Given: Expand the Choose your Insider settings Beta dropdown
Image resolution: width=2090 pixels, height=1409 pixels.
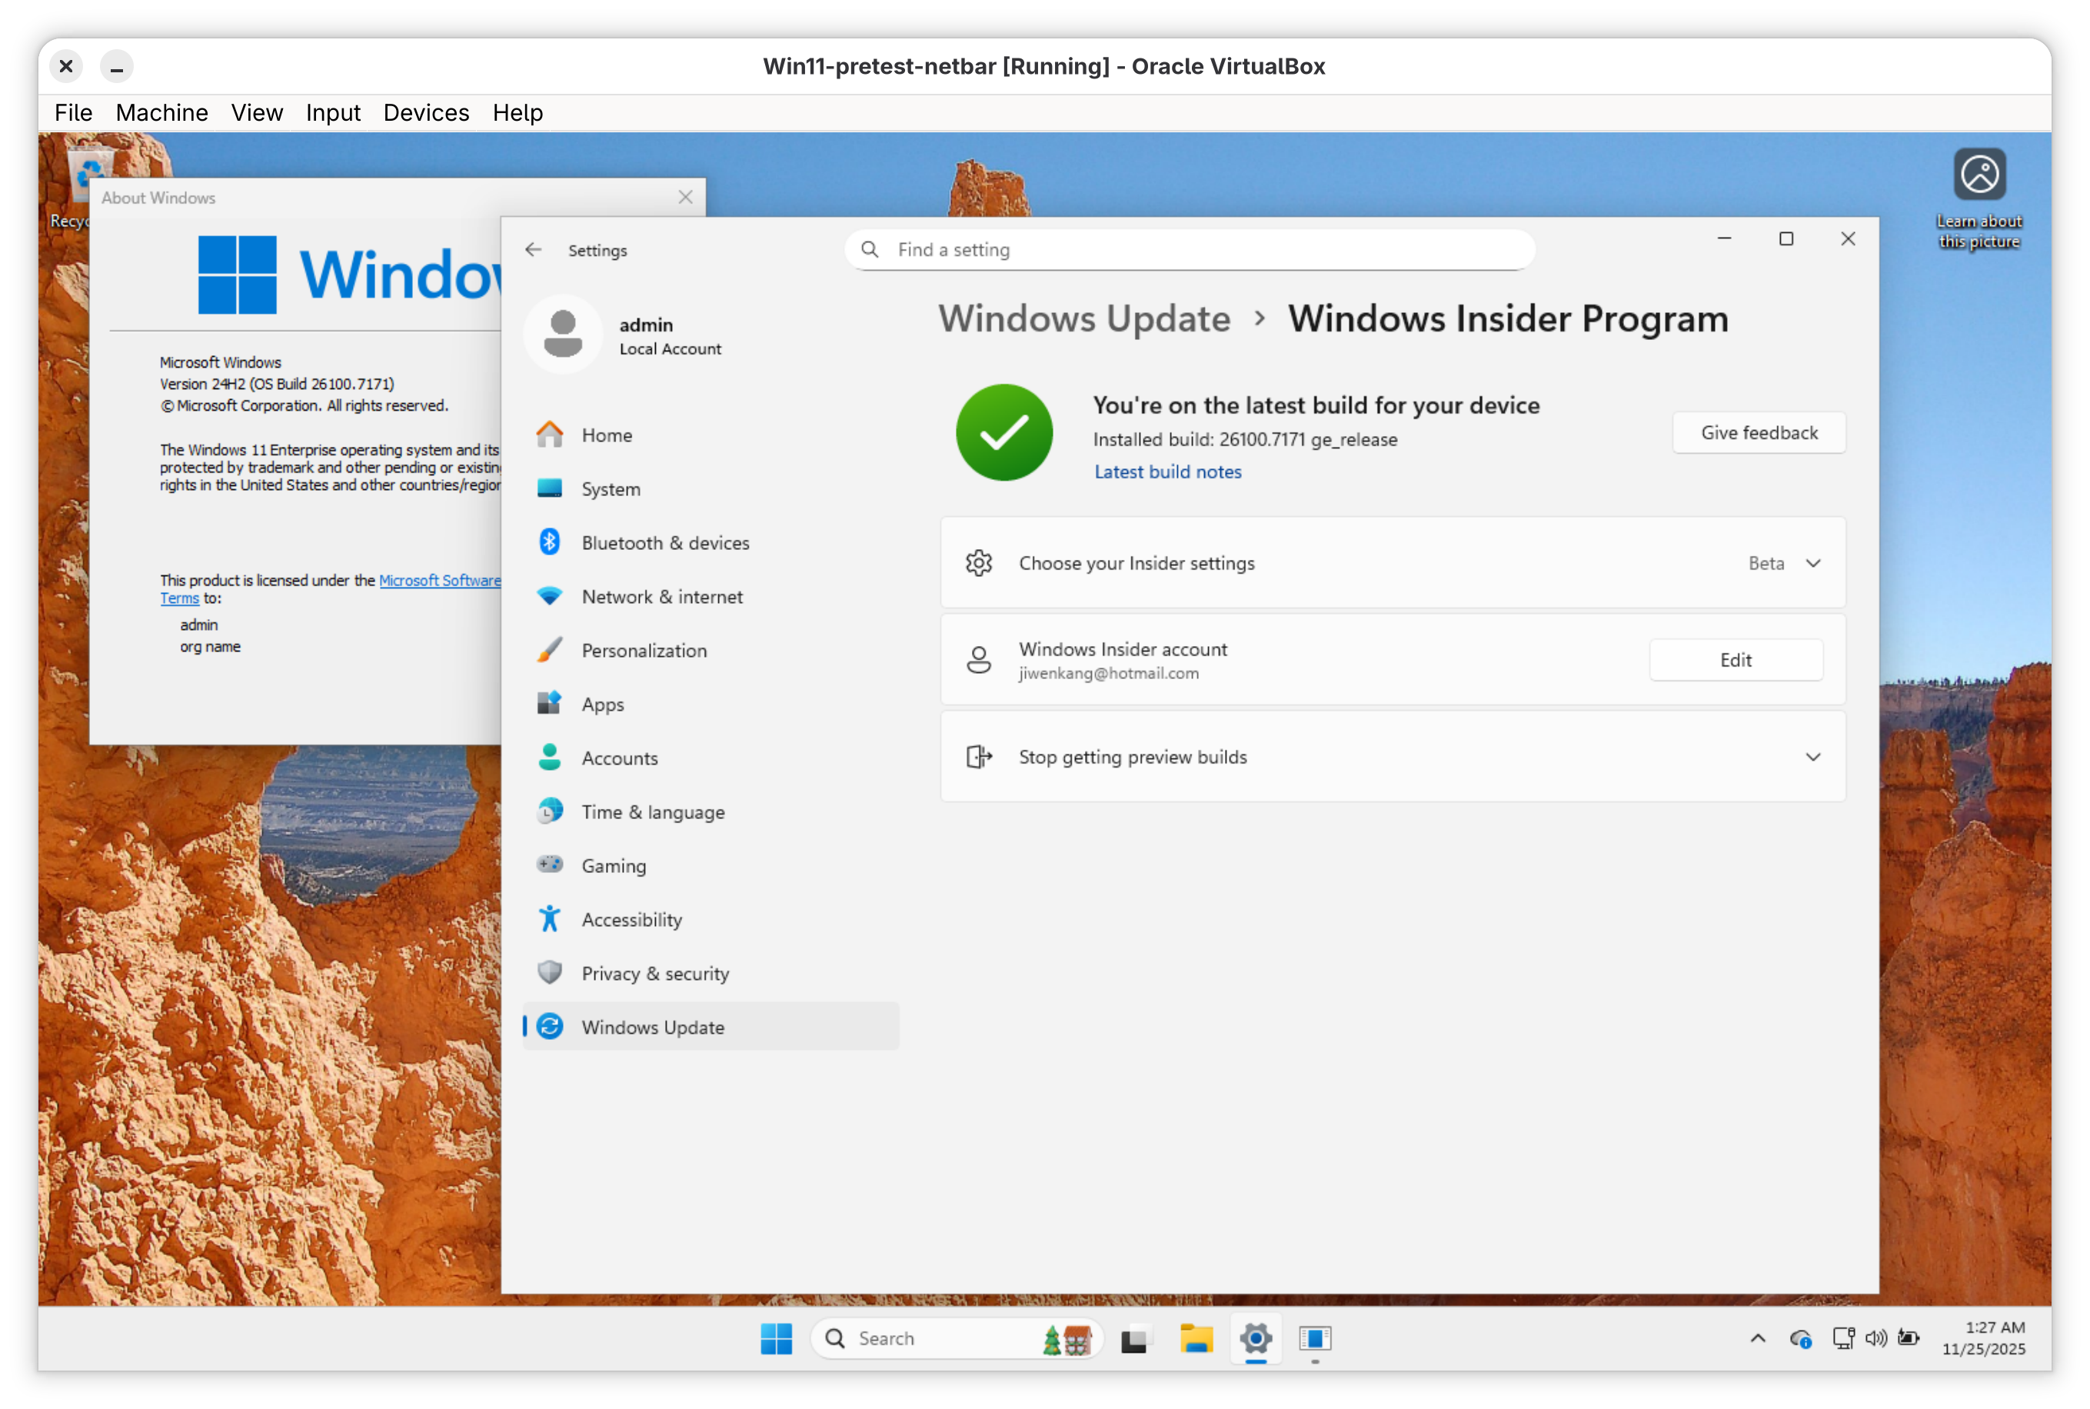Looking at the screenshot, I should click(x=1812, y=564).
